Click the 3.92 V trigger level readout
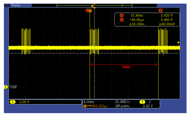The height and width of the screenshot is (117, 191). 148,106
